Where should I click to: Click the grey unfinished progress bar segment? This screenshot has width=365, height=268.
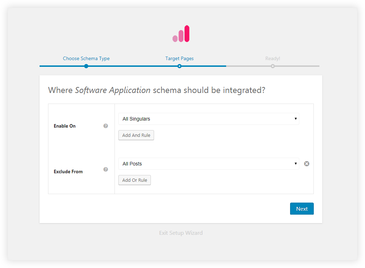297,66
